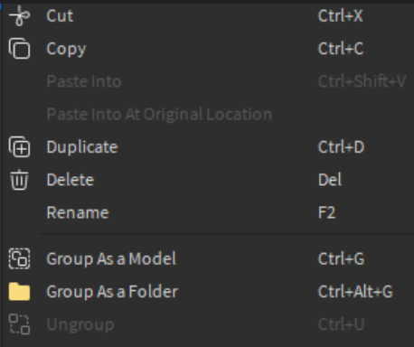Click the trash can Delete icon
Screen dimensions: 414x347
click(19, 180)
